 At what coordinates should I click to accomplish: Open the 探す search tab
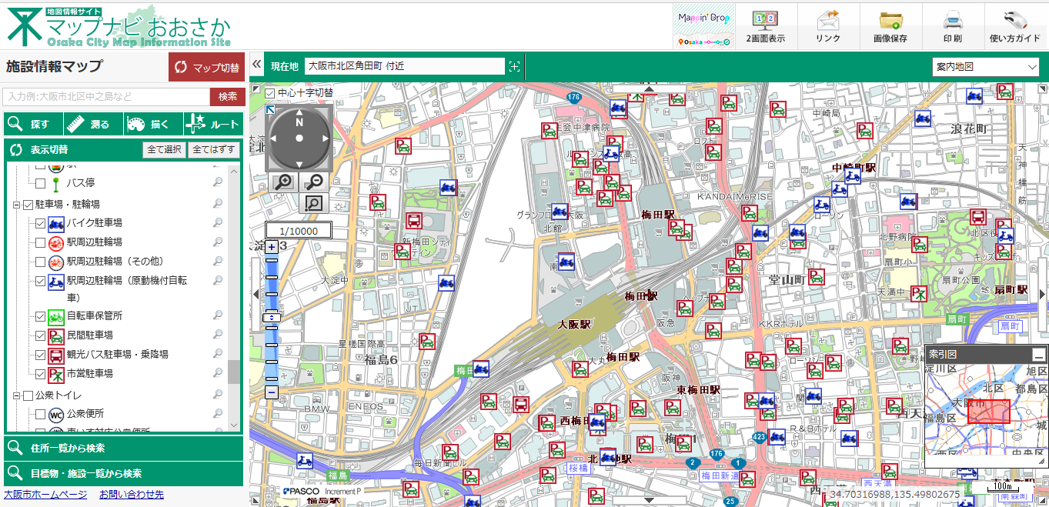click(32, 124)
